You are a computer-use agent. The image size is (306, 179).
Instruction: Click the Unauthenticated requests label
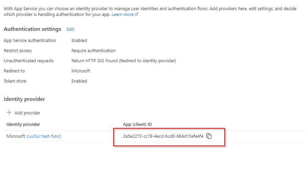[29, 61]
